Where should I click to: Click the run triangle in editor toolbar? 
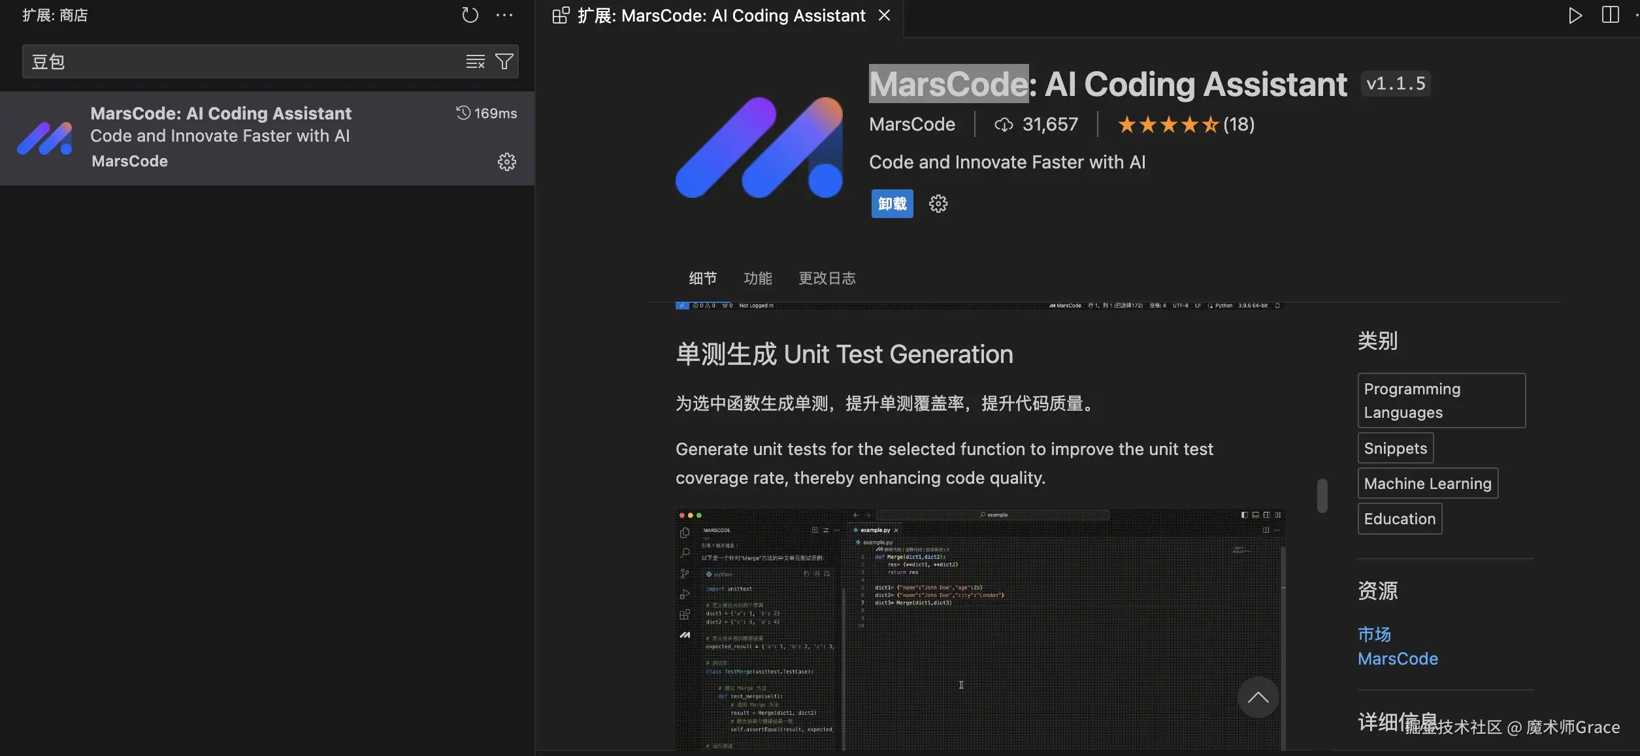click(1575, 15)
